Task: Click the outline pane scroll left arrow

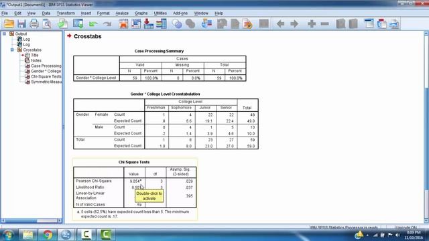Action: 3,220
